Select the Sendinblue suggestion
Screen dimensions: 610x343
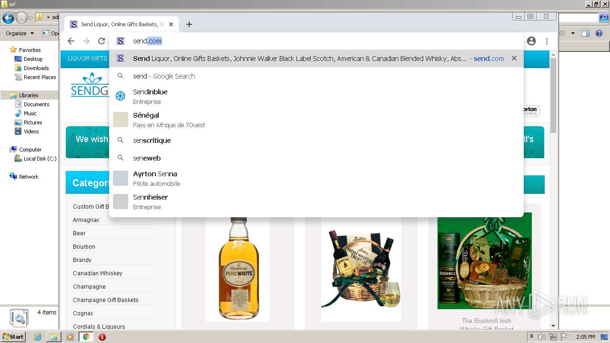point(316,96)
